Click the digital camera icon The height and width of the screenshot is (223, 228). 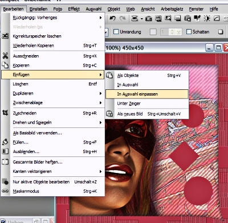click(x=149, y=19)
